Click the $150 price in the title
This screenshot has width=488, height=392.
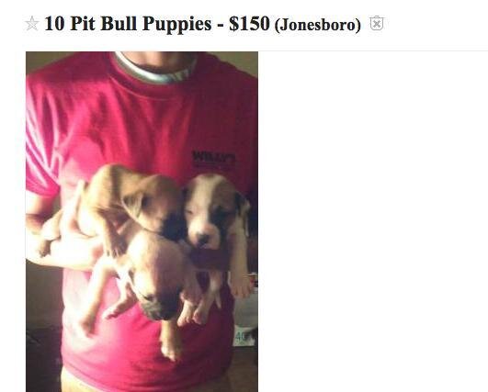tap(249, 24)
